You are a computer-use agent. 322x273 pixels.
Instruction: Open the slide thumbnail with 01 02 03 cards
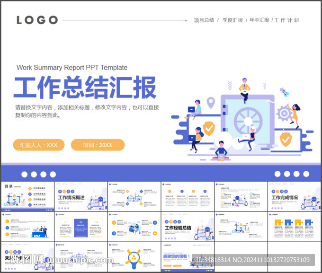pyautogui.click(x=81, y=227)
